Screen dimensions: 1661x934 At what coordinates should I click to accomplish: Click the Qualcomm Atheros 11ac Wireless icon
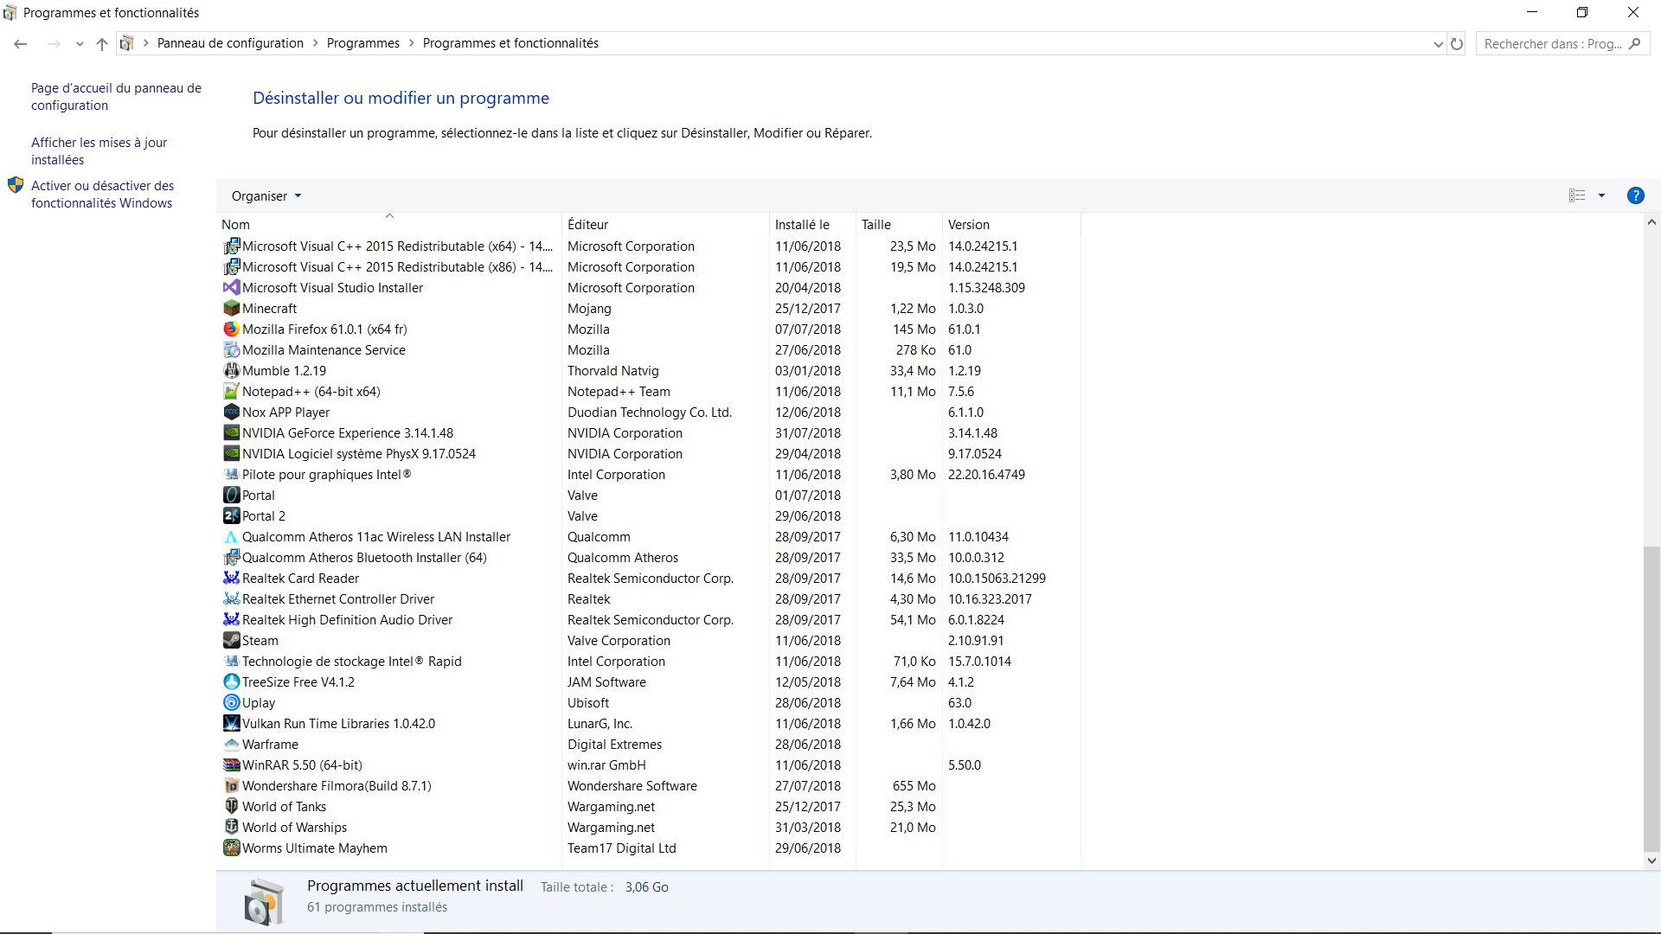click(231, 537)
